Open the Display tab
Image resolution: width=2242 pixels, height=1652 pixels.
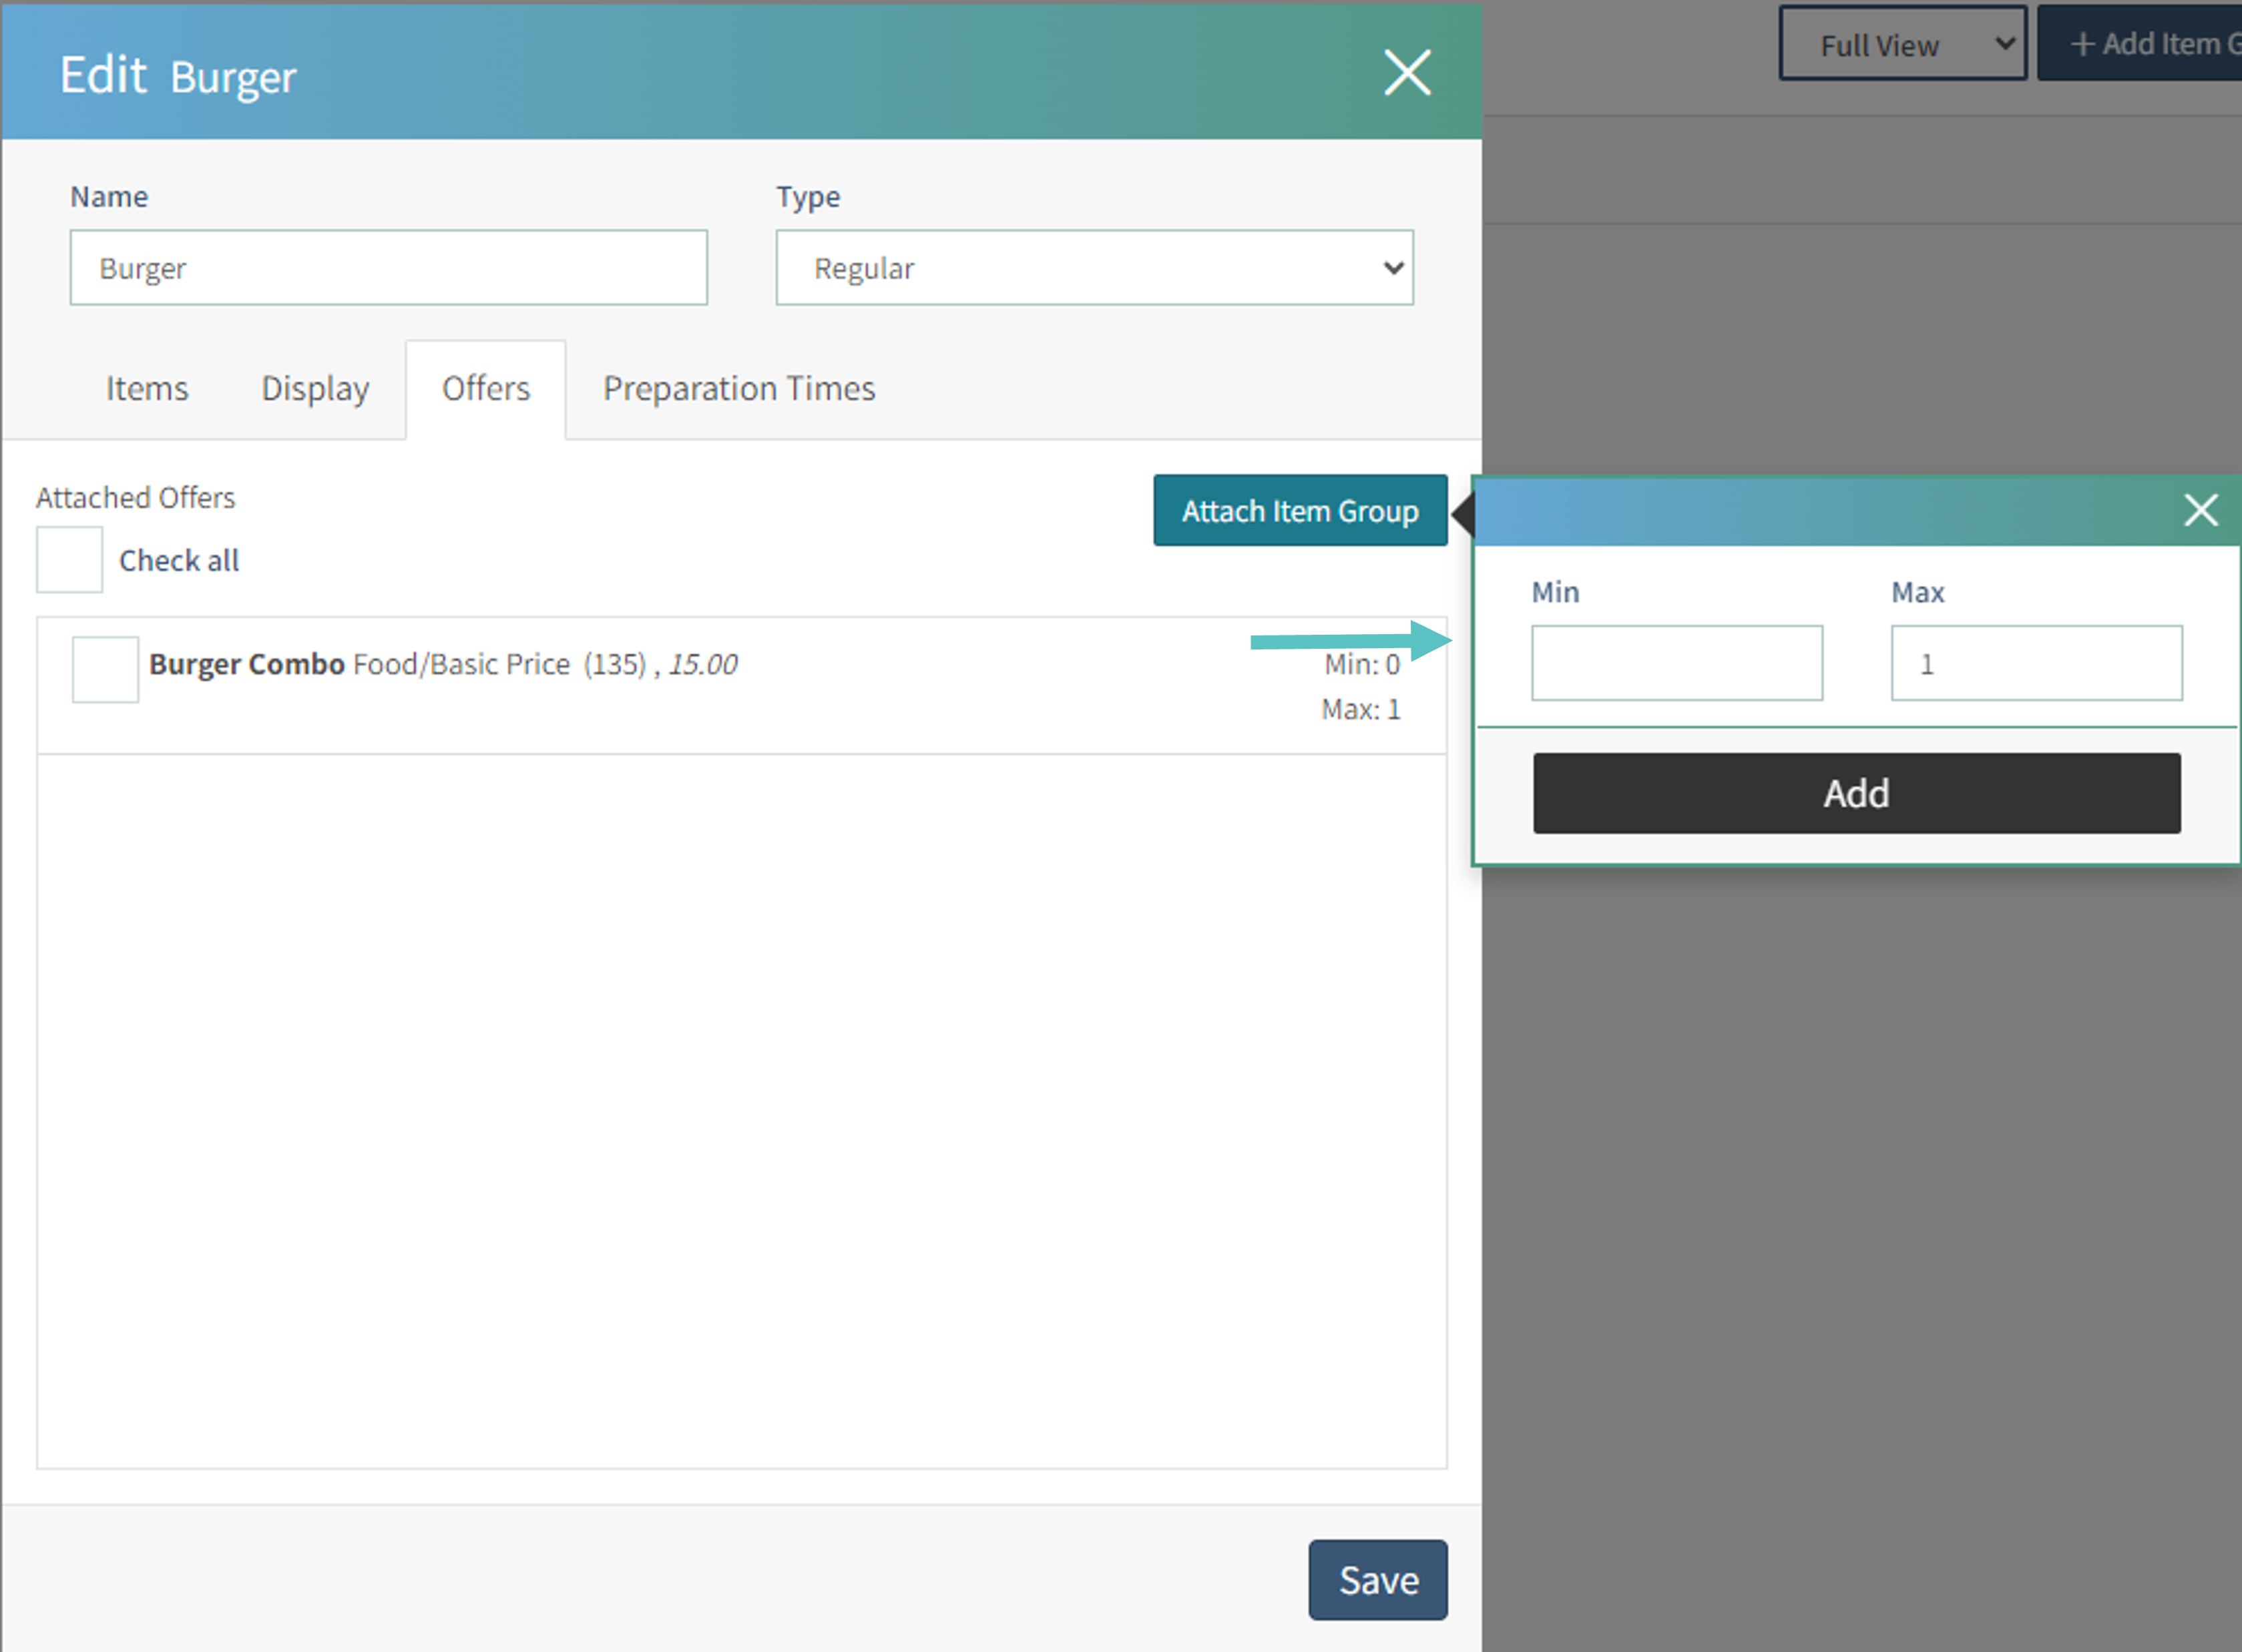tap(315, 388)
